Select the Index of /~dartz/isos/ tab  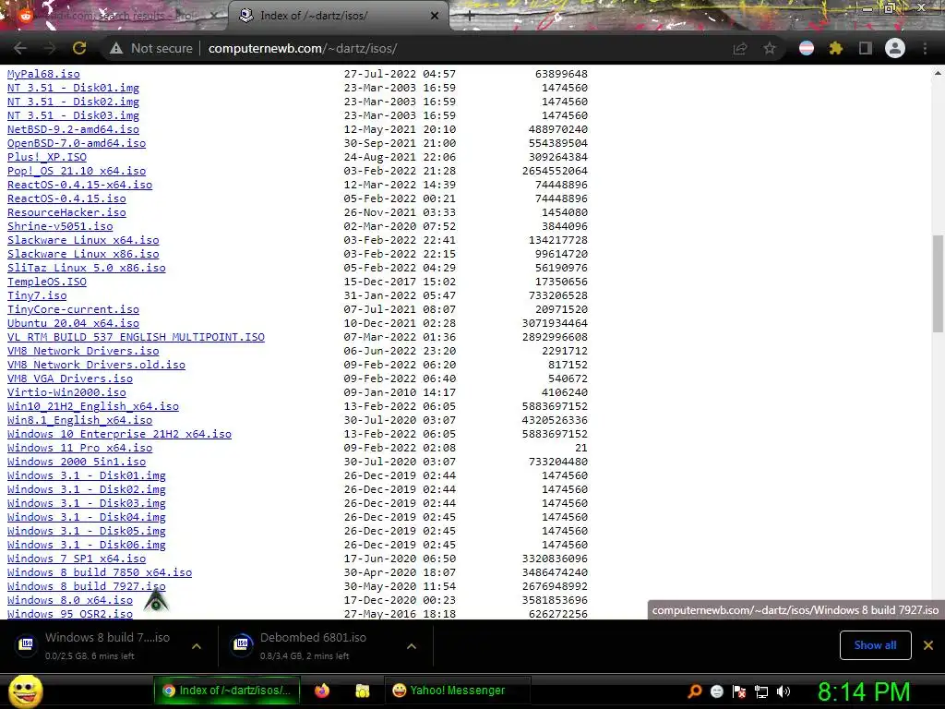click(x=338, y=16)
